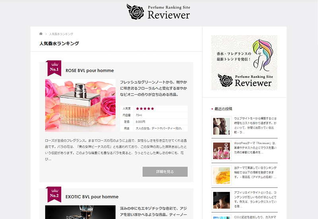Click the 人気度 table label
The width and height of the screenshot is (318, 219).
pyautogui.click(x=126, y=109)
